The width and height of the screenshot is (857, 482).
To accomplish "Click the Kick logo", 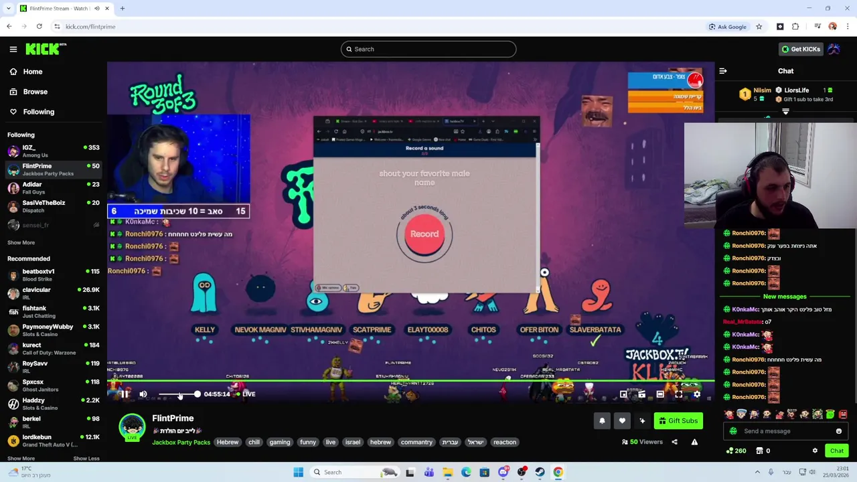I will pyautogui.click(x=46, y=49).
